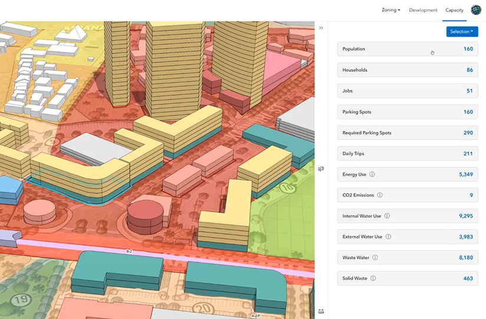
Task: Open the Zoning dropdown menu
Action: 391,10
